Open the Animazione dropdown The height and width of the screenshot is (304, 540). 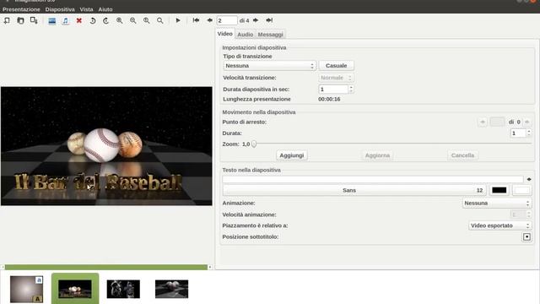[497, 204]
